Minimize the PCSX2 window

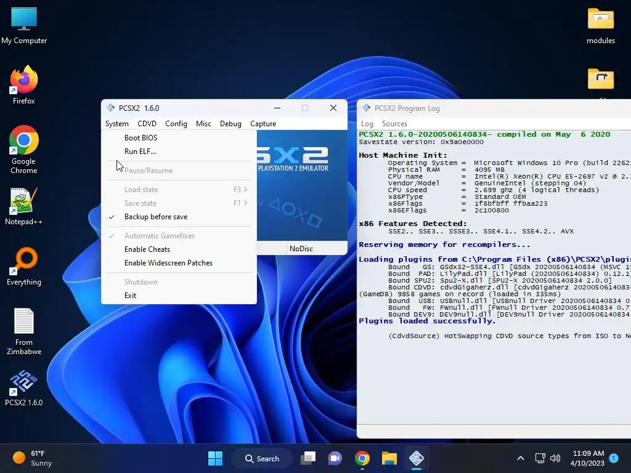pos(277,108)
